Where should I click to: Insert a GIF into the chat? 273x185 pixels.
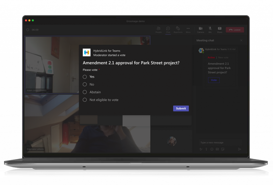pos(218,149)
